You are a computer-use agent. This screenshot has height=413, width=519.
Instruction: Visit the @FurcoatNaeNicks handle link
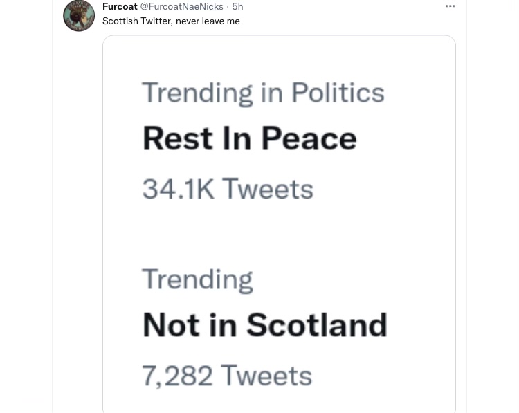click(182, 6)
